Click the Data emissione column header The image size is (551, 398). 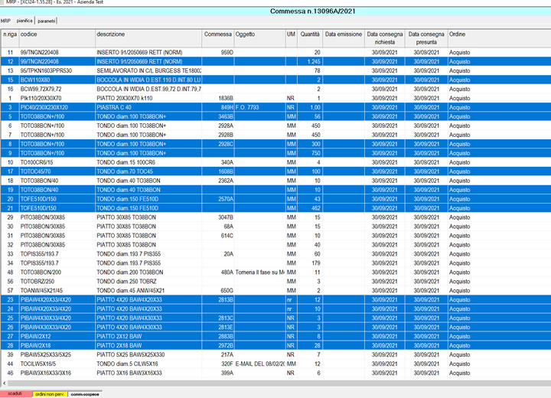344,38
